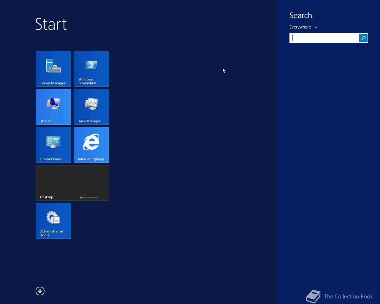380x304 pixels.
Task: Launch the Windows PowerShell tile
Action: pos(91,69)
